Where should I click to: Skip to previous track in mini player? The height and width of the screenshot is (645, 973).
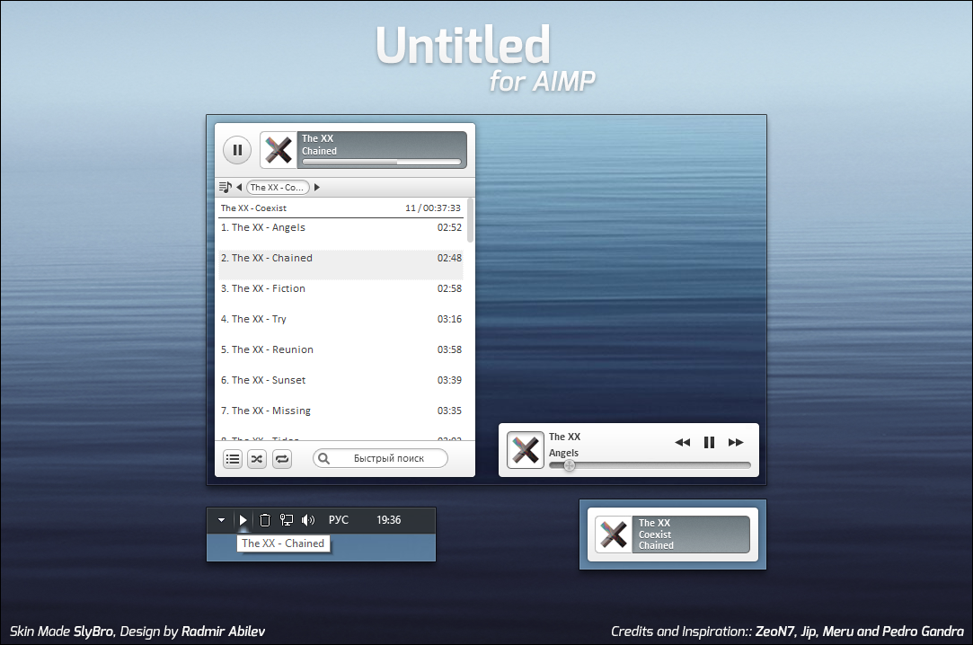pyautogui.click(x=683, y=442)
